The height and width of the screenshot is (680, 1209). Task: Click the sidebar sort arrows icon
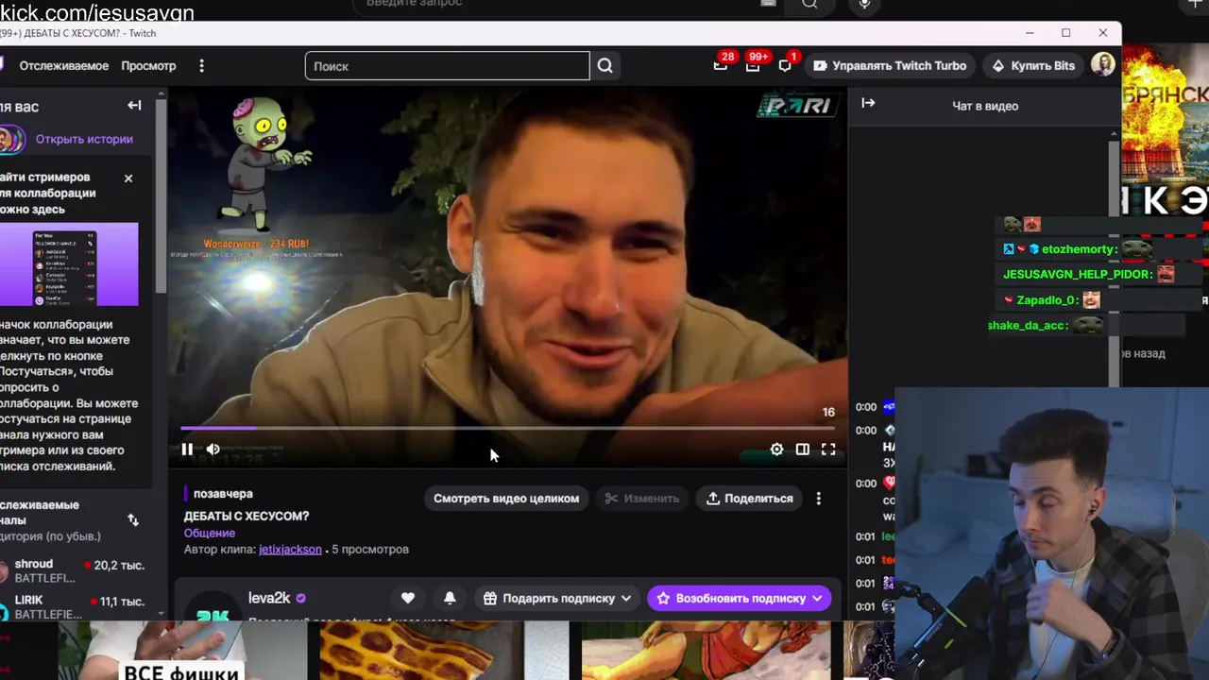coord(133,519)
